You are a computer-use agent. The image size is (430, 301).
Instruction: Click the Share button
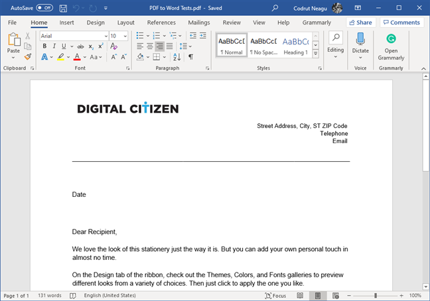(360, 23)
